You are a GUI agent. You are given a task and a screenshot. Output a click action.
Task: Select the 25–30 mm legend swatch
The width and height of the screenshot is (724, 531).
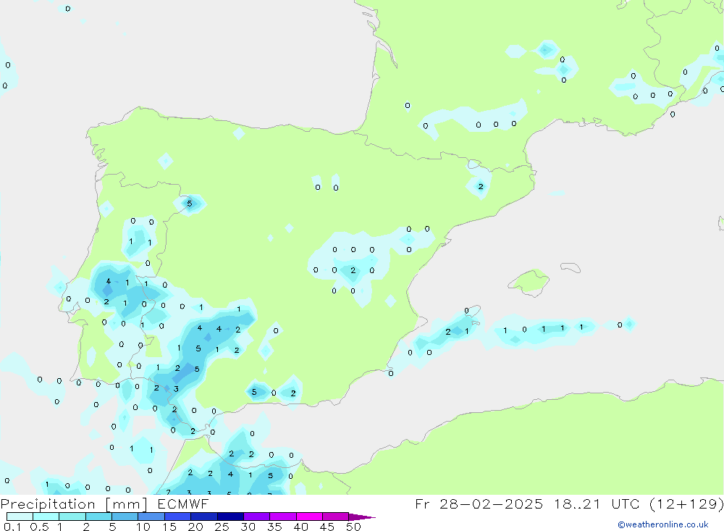point(230,517)
